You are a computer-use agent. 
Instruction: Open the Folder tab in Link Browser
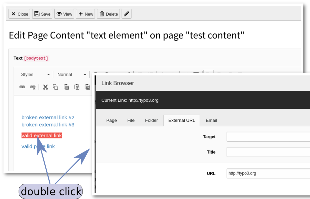tap(151, 120)
